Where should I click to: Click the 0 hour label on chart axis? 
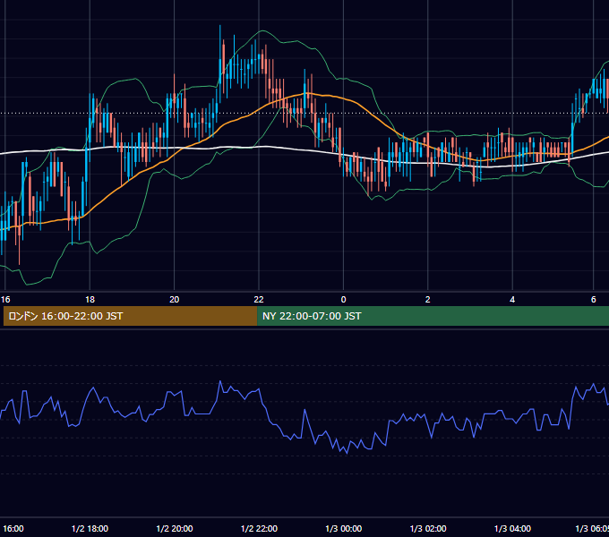click(343, 300)
